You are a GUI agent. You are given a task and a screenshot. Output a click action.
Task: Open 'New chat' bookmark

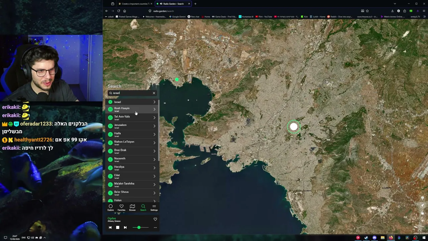point(194,16)
